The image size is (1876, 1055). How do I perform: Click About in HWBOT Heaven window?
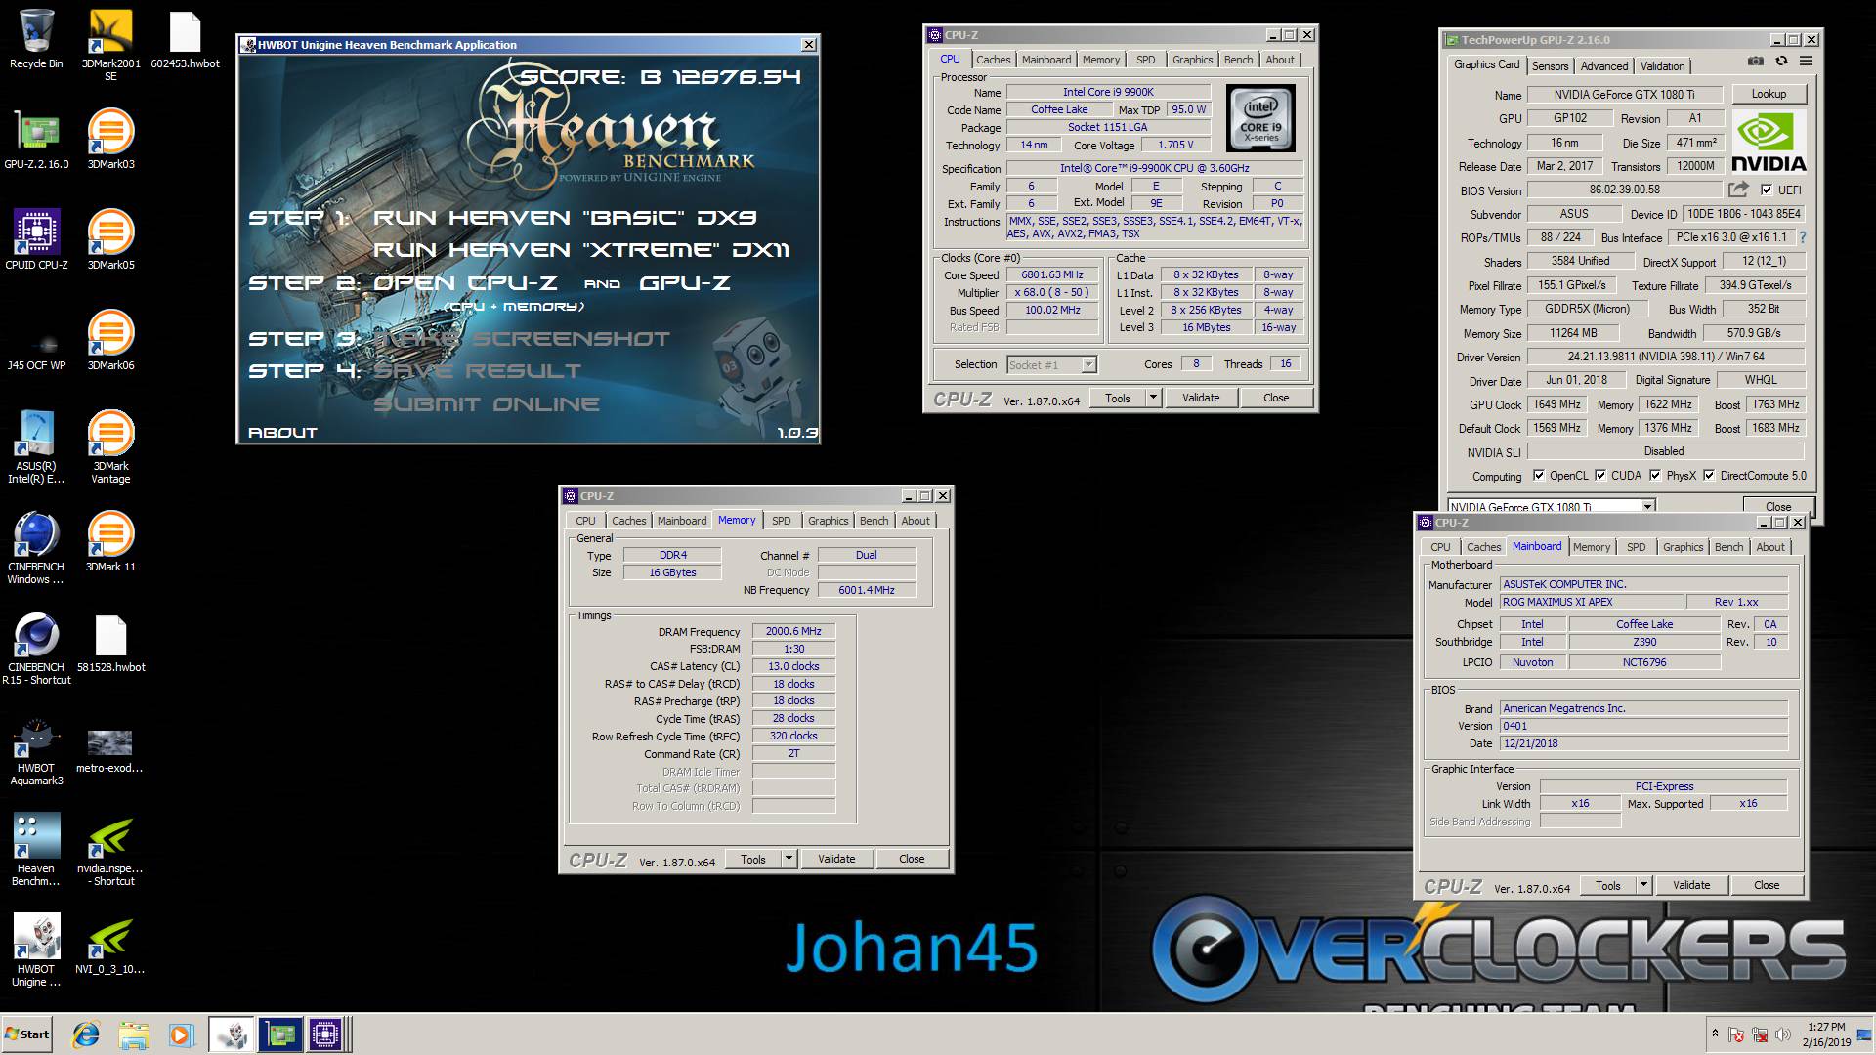click(282, 432)
